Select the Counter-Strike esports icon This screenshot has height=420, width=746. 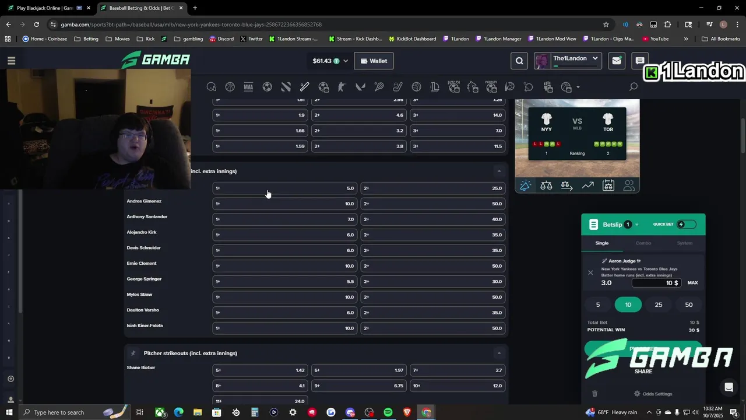tap(342, 87)
